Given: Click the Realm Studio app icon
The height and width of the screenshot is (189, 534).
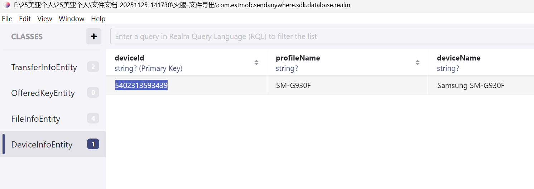Looking at the screenshot, I should click(x=6, y=5).
